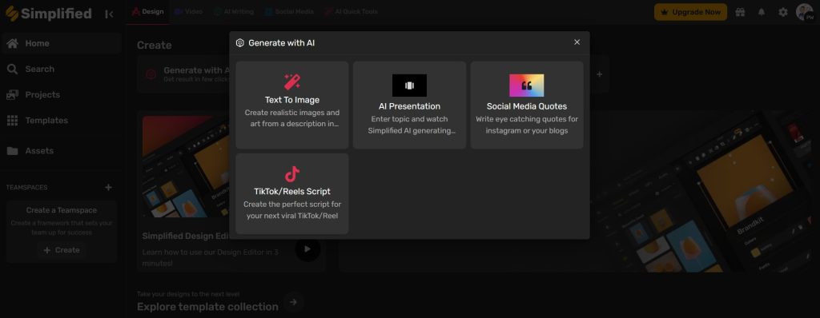This screenshot has width=820, height=318.
Task: Open the user profile avatar
Action: [x=804, y=12]
